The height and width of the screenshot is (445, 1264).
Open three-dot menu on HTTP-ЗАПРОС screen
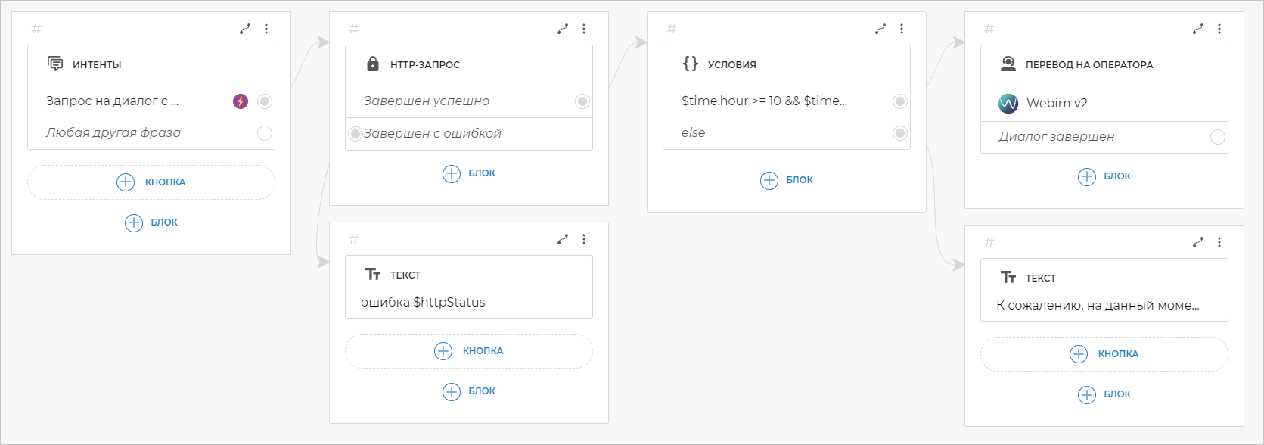(x=584, y=29)
